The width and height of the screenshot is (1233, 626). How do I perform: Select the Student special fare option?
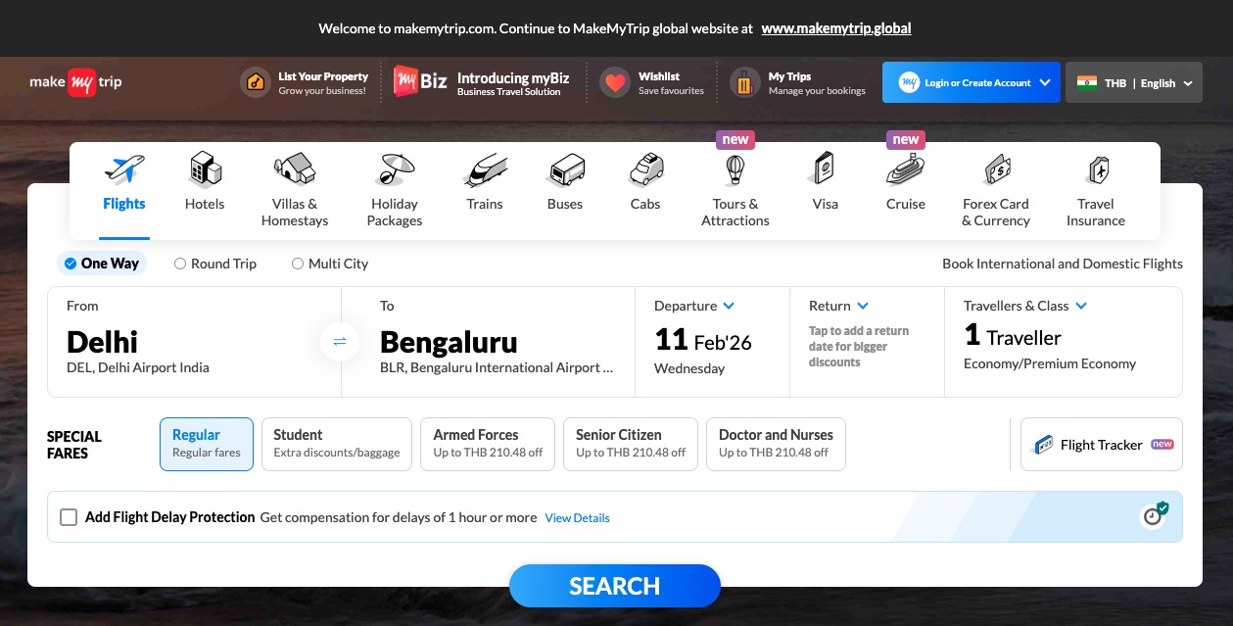(x=337, y=444)
